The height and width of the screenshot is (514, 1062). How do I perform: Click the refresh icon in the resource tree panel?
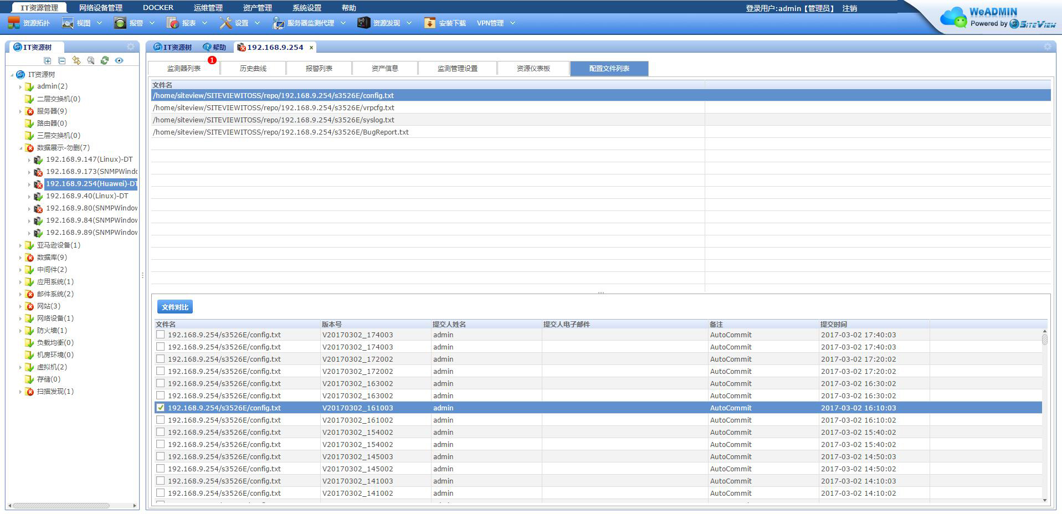click(x=104, y=60)
